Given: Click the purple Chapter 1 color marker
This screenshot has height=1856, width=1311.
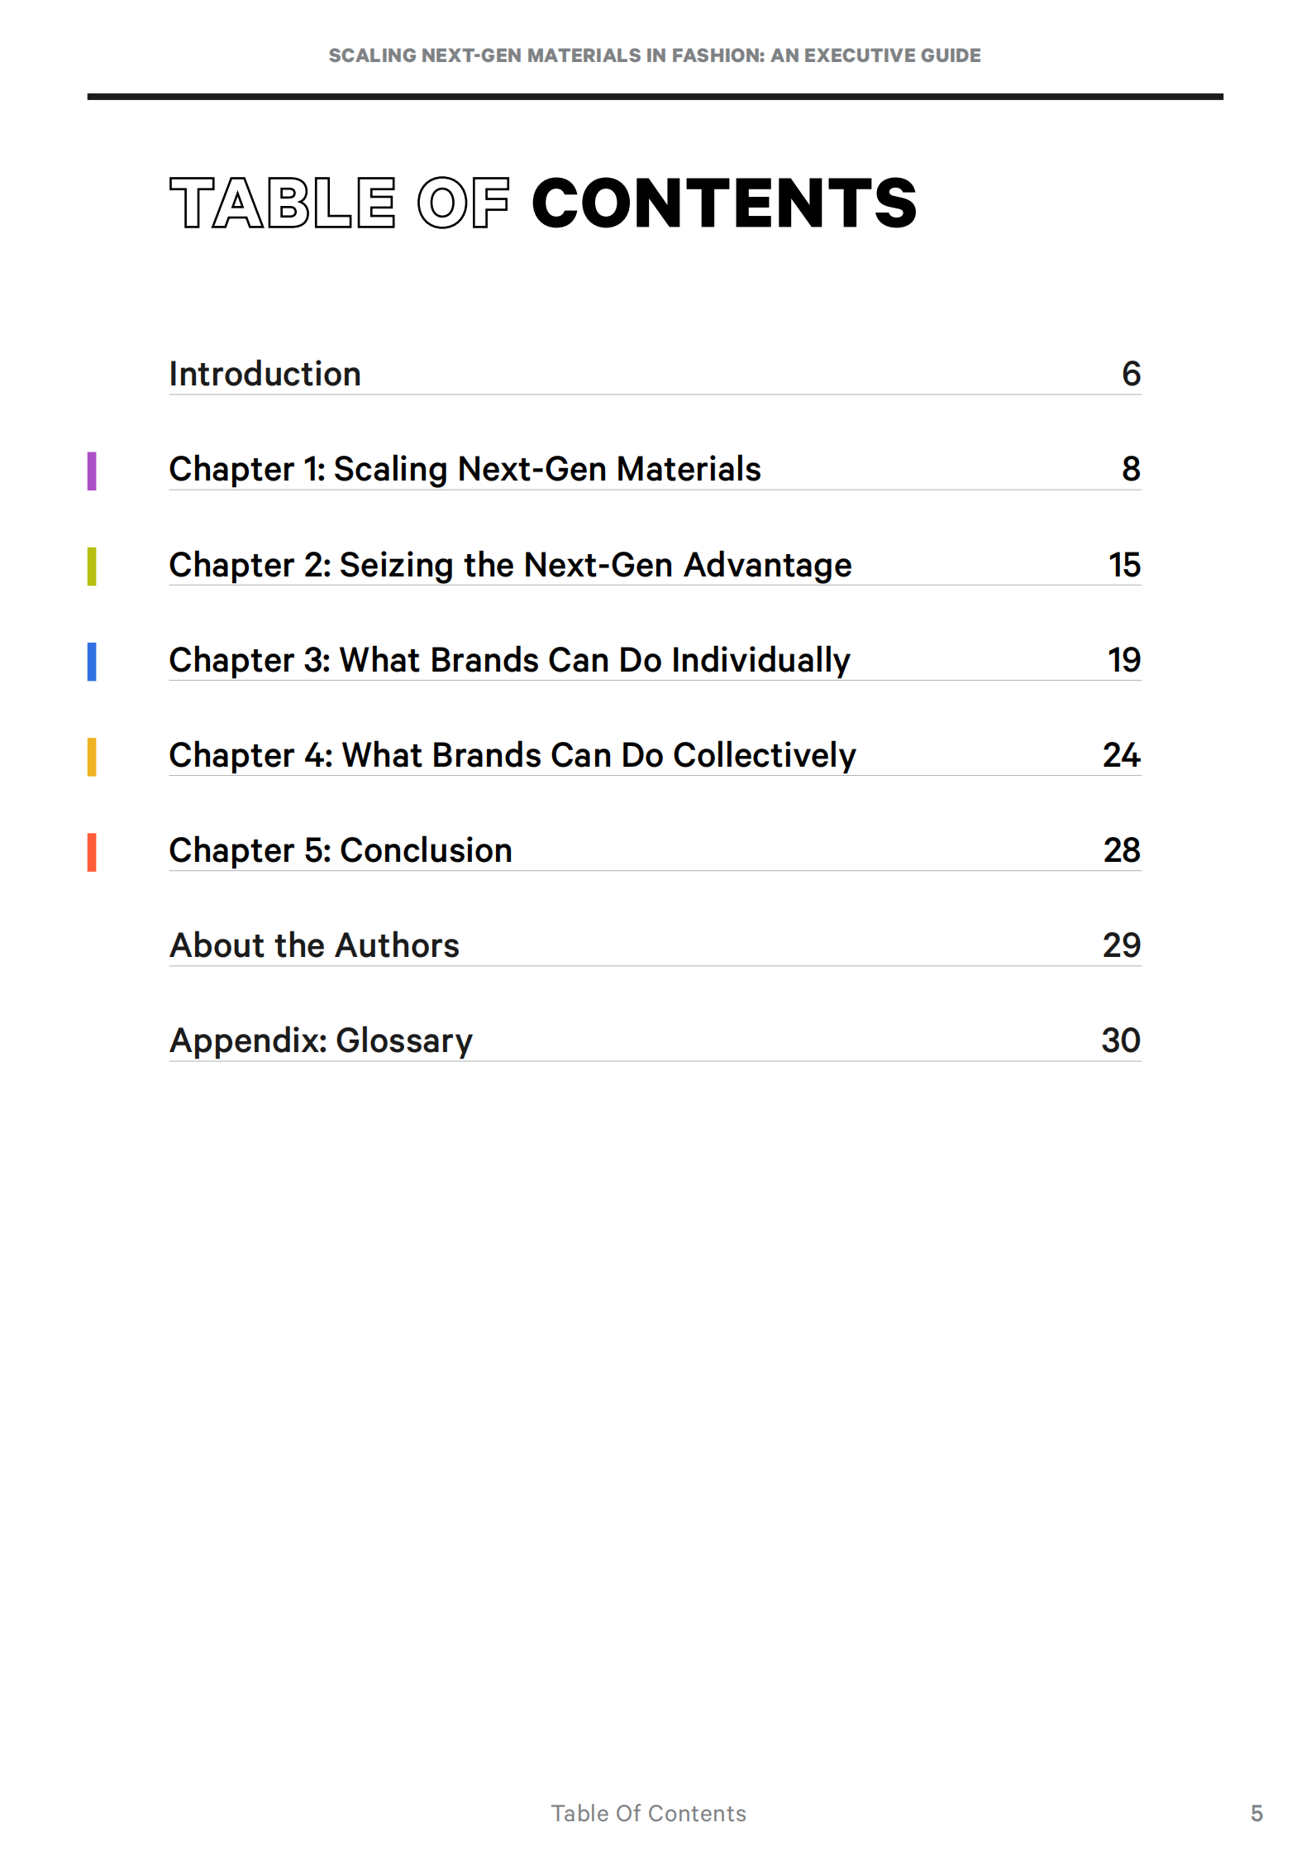Looking at the screenshot, I should [x=92, y=471].
